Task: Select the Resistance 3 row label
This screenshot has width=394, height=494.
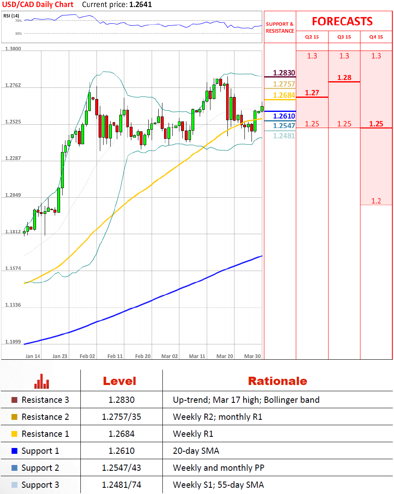Action: click(x=45, y=400)
